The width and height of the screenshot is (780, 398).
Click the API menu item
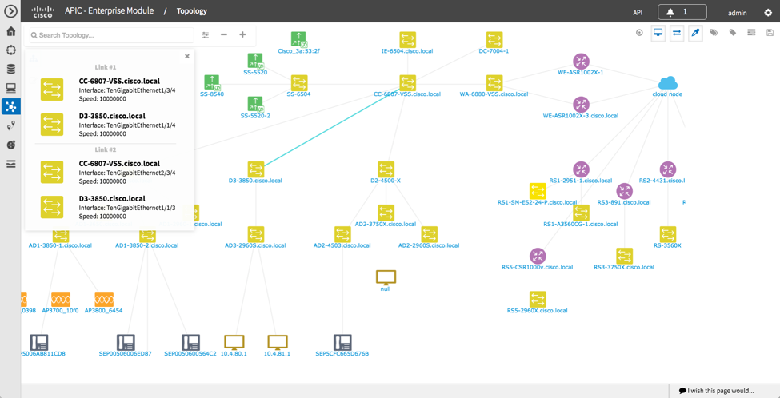[x=638, y=13]
